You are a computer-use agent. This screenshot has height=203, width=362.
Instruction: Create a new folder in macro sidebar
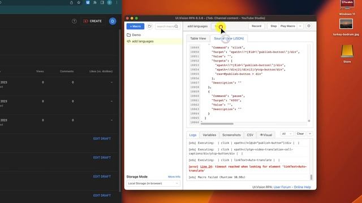click(x=149, y=27)
